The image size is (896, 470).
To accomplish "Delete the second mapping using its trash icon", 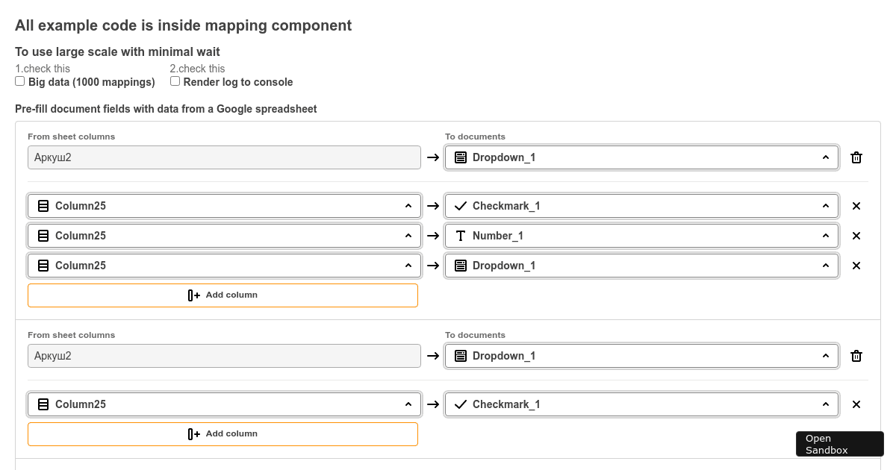I will [x=856, y=356].
